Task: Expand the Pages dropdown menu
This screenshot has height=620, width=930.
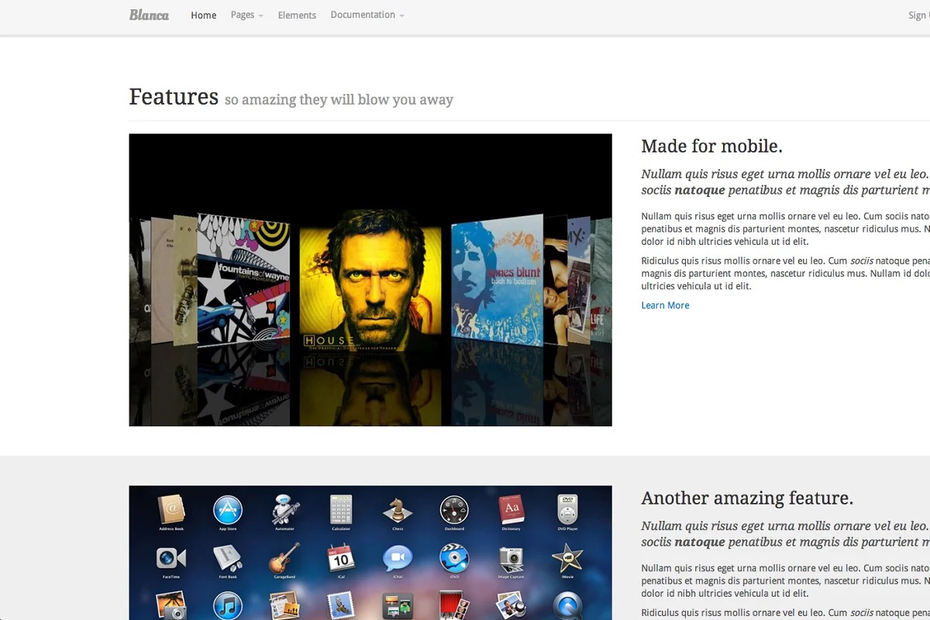Action: 246,15
